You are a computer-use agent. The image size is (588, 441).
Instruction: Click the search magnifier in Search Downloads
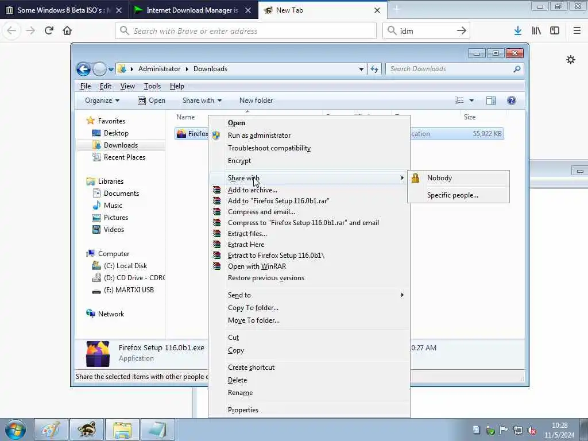click(x=517, y=69)
